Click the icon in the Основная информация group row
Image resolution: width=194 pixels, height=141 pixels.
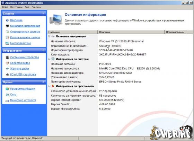tap(53, 36)
